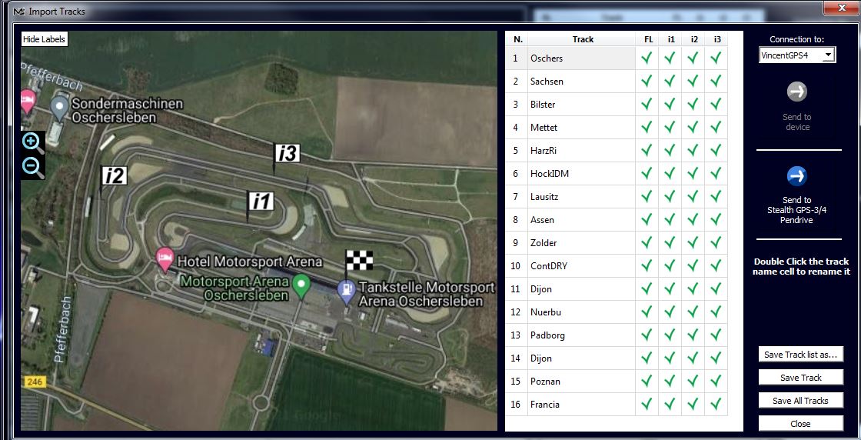The height and width of the screenshot is (440, 861).
Task: Click the i1 intermediate marker flag
Action: coord(261,202)
